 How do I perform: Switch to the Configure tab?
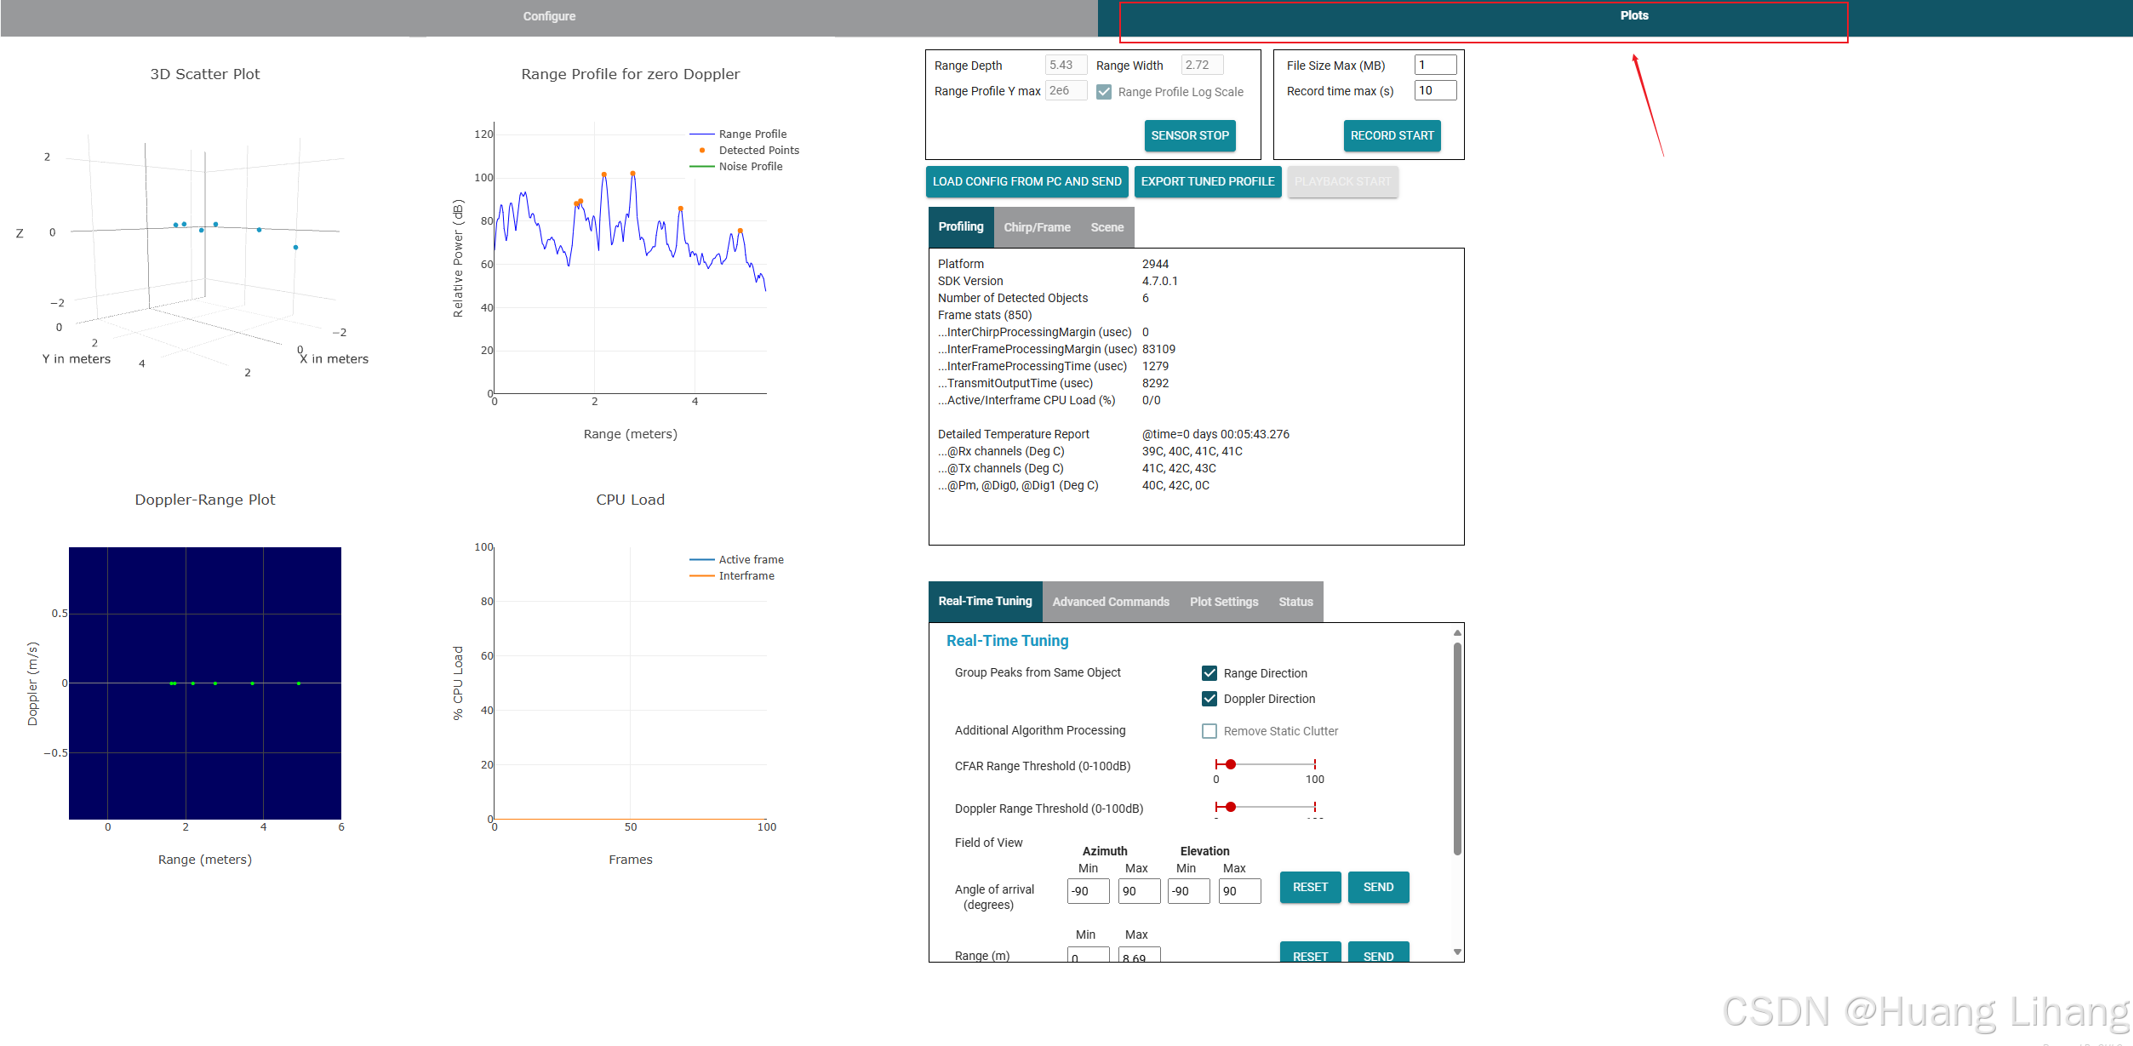(x=549, y=16)
